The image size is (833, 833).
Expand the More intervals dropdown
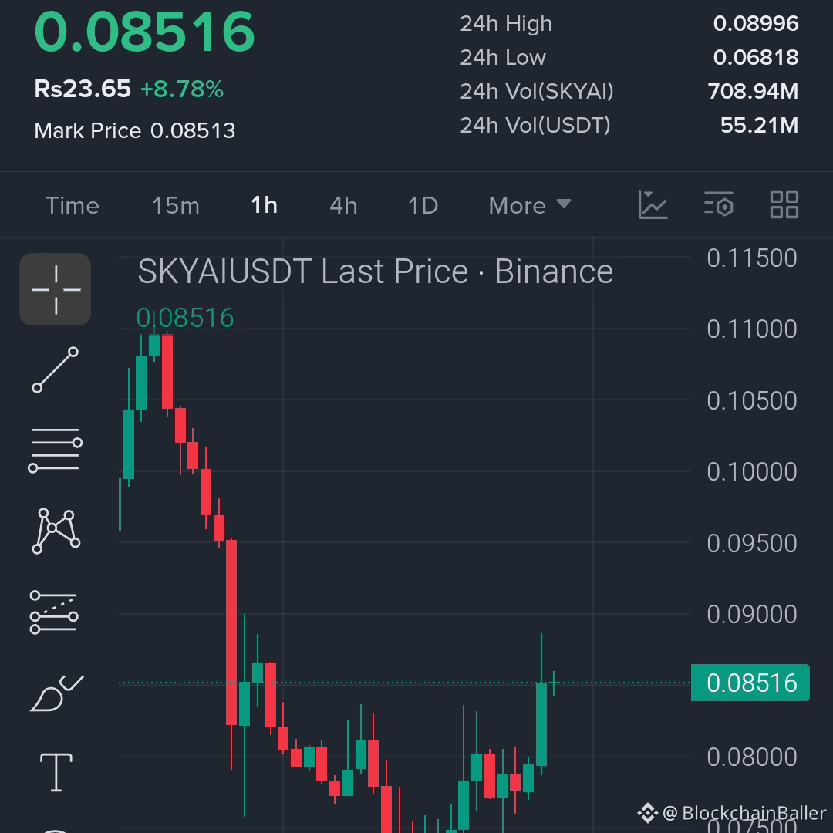(x=530, y=206)
